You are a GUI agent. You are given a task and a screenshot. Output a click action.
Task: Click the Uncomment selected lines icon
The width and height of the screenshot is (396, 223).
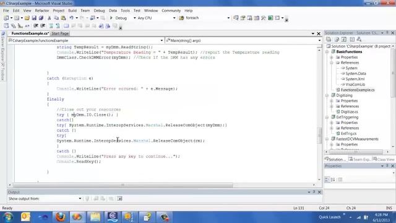pos(58,26)
